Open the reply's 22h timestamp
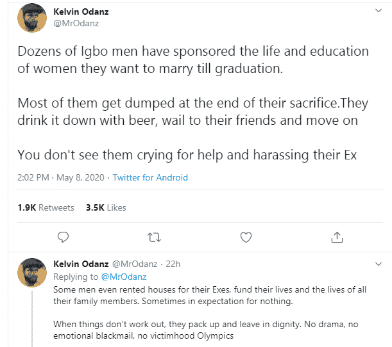This screenshot has height=347, width=392. point(173,264)
